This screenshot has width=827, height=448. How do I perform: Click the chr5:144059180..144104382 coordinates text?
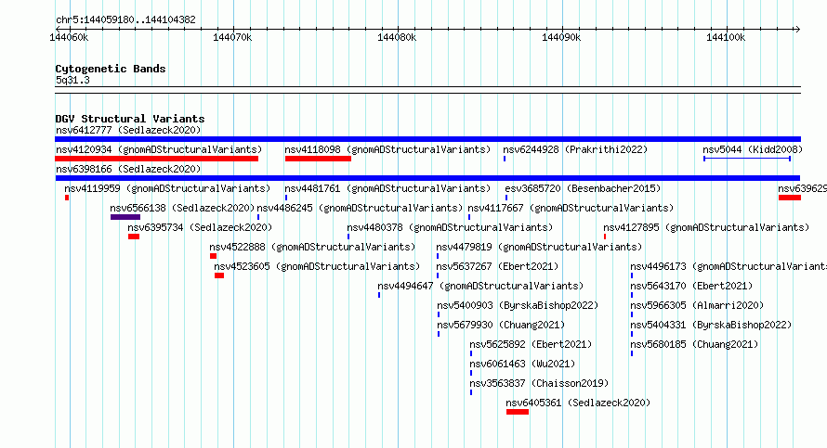[125, 20]
